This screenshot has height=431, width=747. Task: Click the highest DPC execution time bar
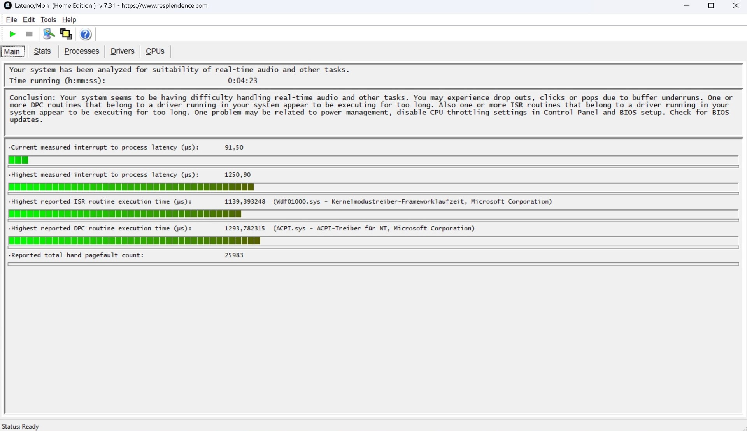coord(134,241)
